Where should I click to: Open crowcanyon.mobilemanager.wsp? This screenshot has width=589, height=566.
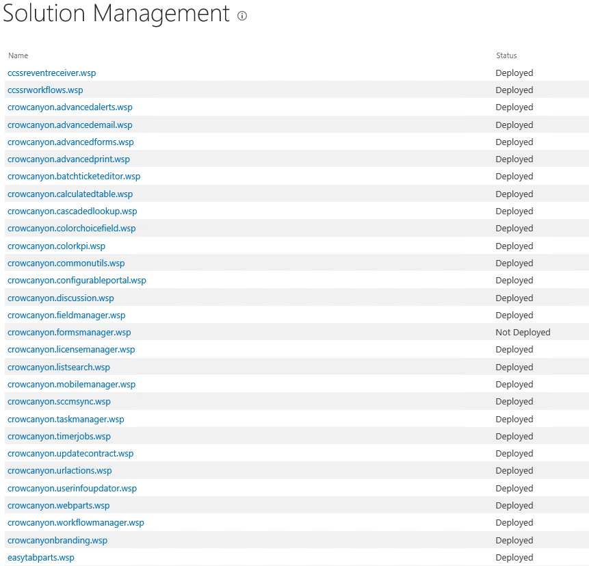pos(72,385)
